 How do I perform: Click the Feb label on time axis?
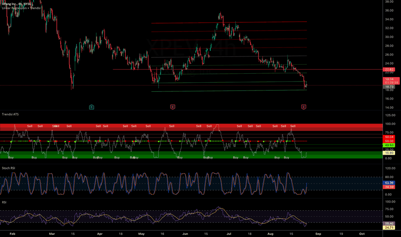coord(12,234)
